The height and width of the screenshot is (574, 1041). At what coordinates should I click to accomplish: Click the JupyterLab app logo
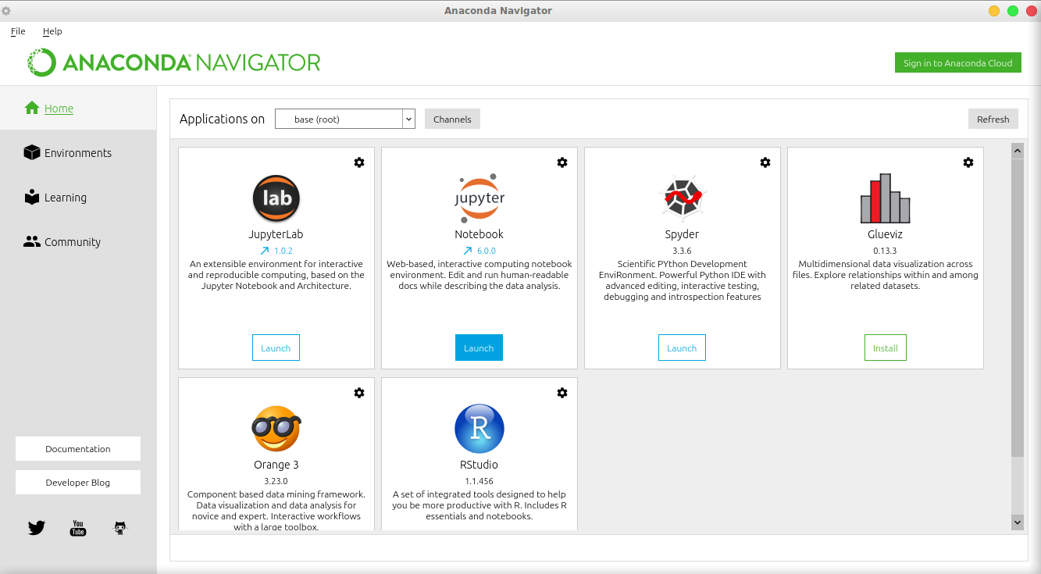[276, 198]
